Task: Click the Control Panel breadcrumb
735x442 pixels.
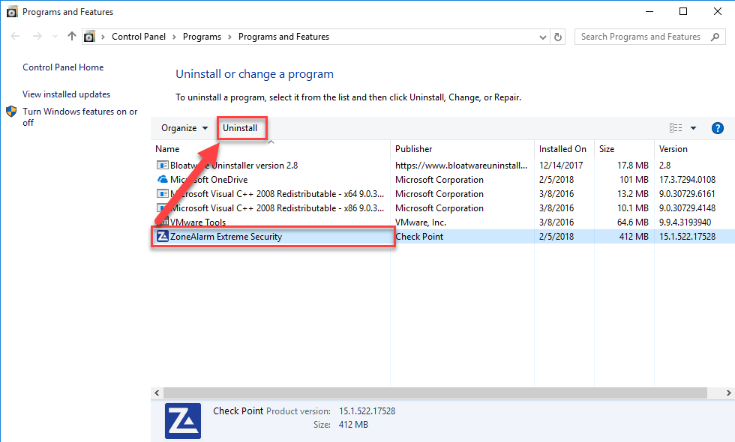Action: pyautogui.click(x=139, y=36)
